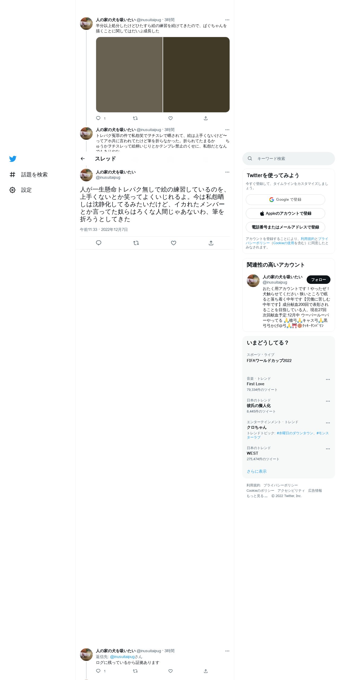Open the 利用規約 link in signup notice
The image size is (340, 680).
point(307,239)
